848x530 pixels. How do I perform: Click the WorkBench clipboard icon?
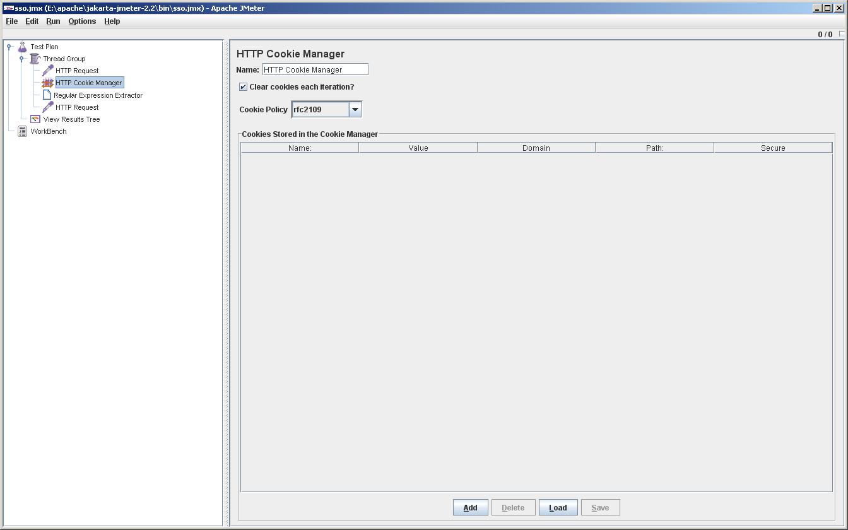point(22,131)
